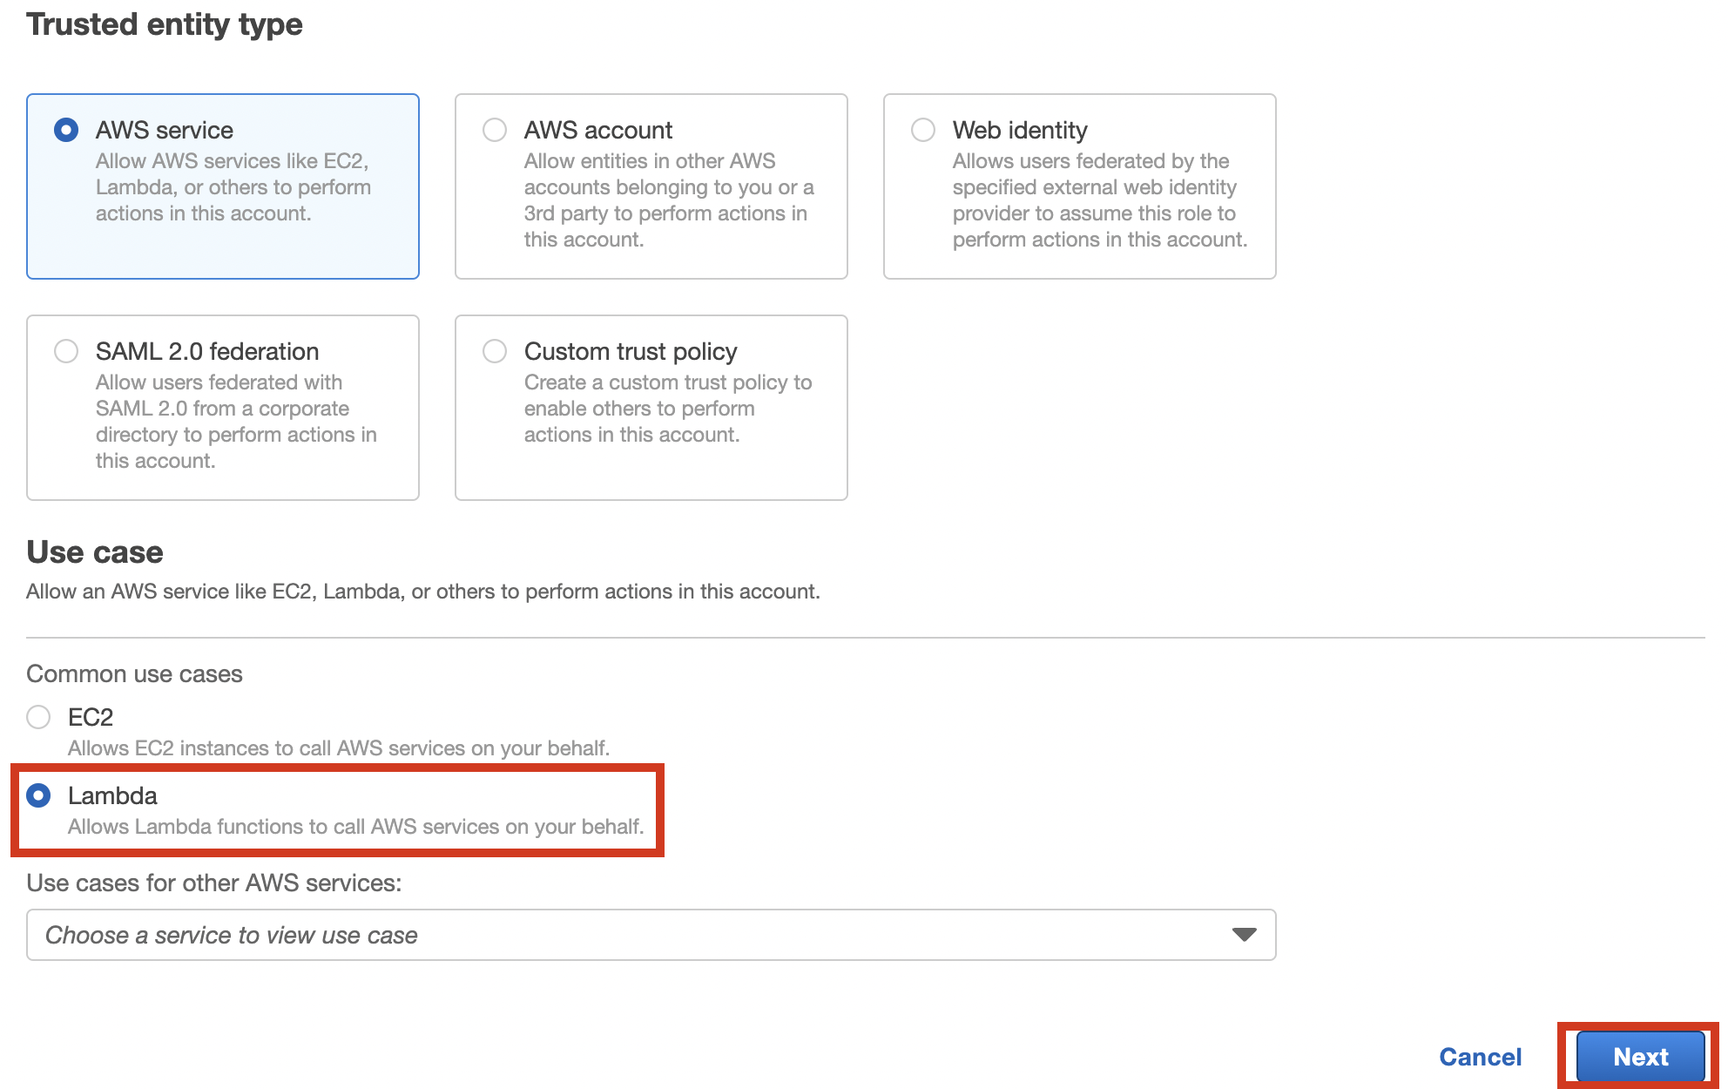Choose the AWS account trusted entity
1728x1089 pixels.
(495, 130)
